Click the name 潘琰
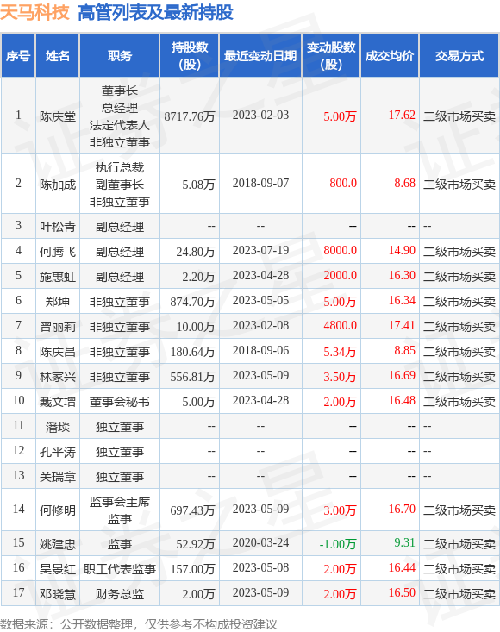Screen dimensions: 500x632 (x=58, y=427)
